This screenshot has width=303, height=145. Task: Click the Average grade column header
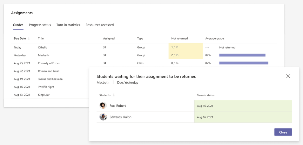point(214,39)
